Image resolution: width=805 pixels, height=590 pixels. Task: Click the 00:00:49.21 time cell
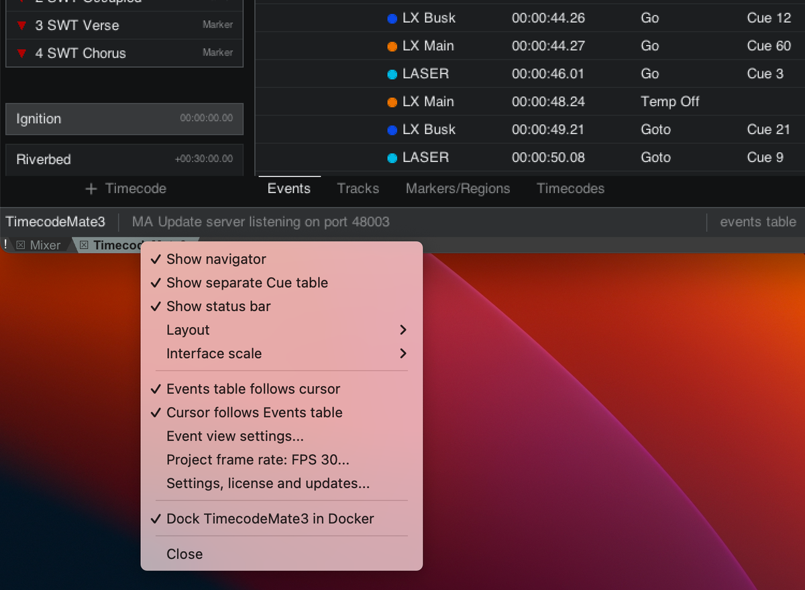coord(548,129)
